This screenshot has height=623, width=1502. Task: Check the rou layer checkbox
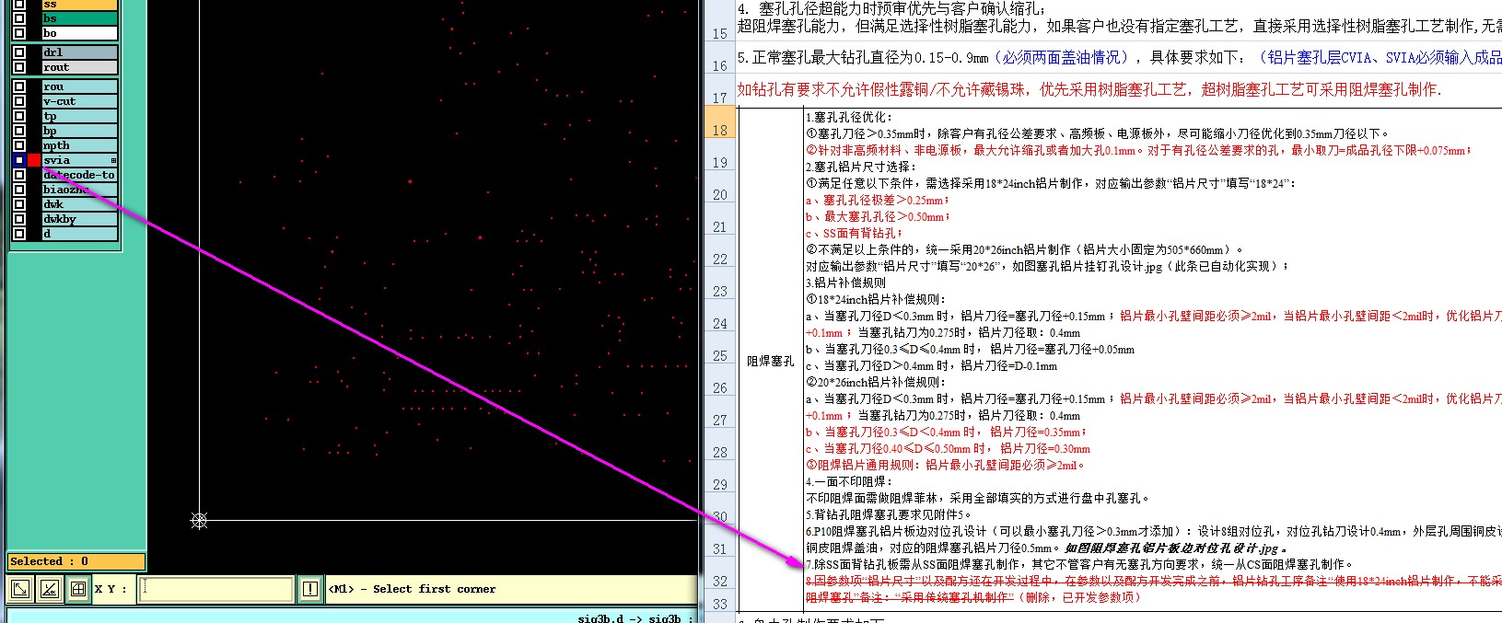point(19,87)
